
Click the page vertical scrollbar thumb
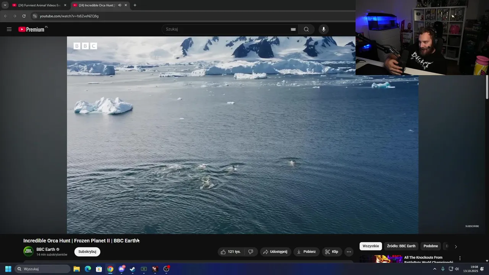tap(487, 87)
